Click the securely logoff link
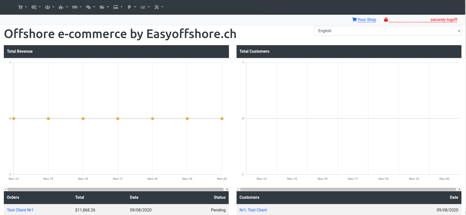 (x=444, y=20)
